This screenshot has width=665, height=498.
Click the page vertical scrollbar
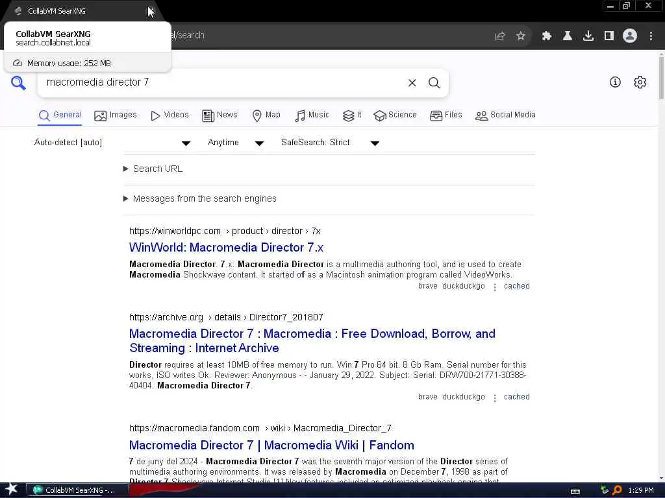click(x=661, y=77)
